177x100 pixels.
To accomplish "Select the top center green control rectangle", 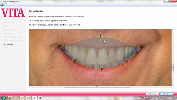I will (100, 36).
